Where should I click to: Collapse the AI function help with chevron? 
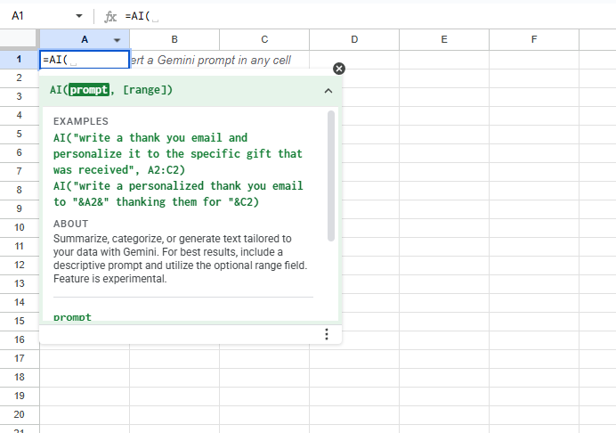328,91
